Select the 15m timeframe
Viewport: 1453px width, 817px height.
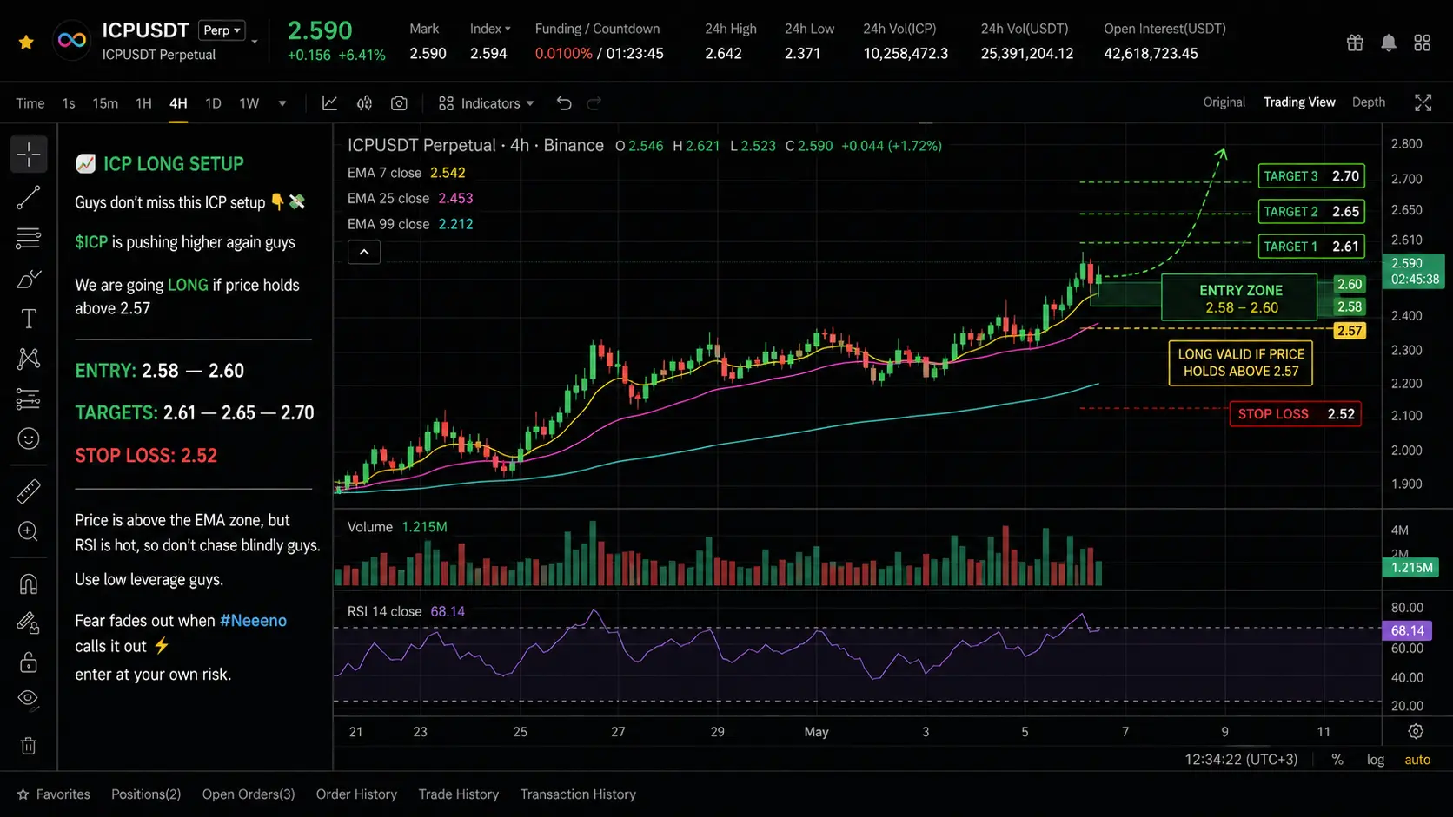point(105,103)
